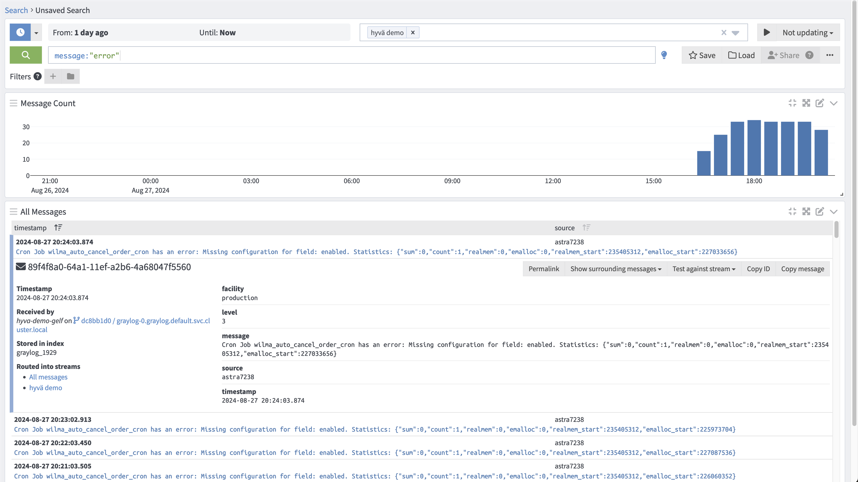Viewport: 858px width, 482px height.
Task: Open the Show surrounding messages menu
Action: coord(615,268)
